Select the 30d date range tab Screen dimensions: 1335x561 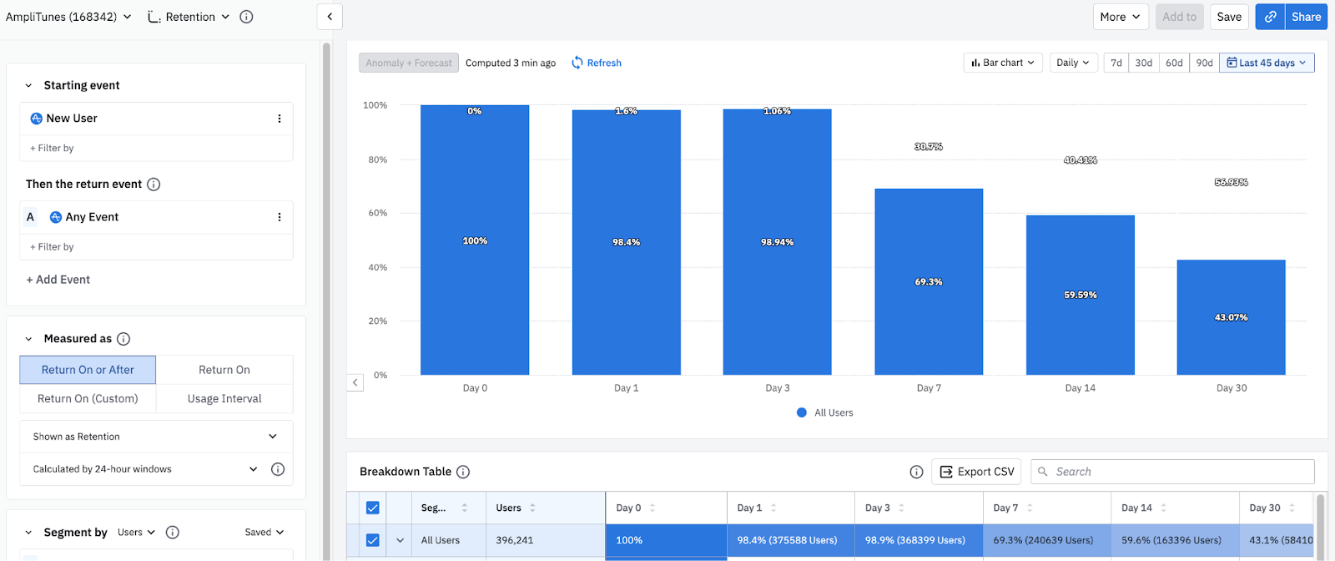1143,63
